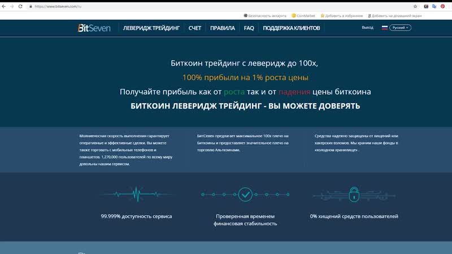The height and width of the screenshot is (254, 452).
Task: Bookmark page with the star icon
Action: tap(415, 6)
